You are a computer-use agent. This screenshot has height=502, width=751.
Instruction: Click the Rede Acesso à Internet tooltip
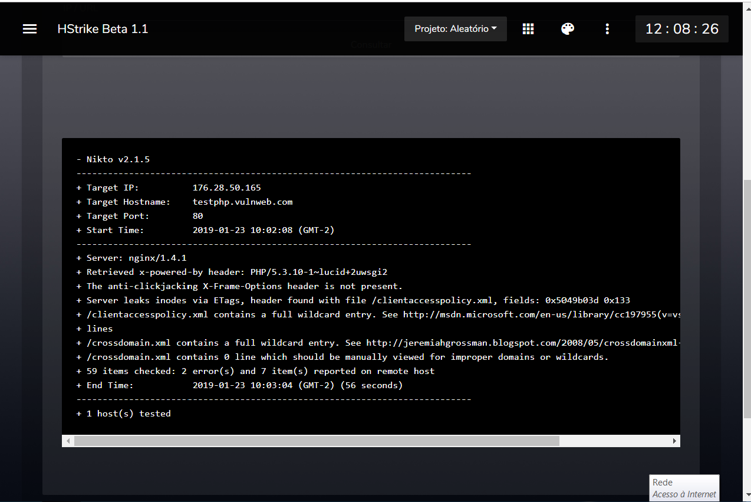[x=684, y=488]
